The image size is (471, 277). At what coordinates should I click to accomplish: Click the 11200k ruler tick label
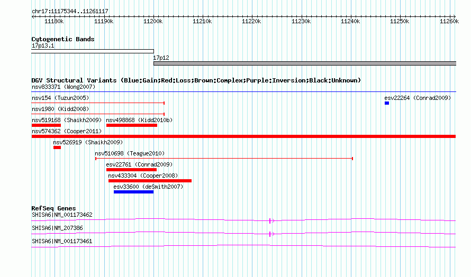(x=153, y=21)
